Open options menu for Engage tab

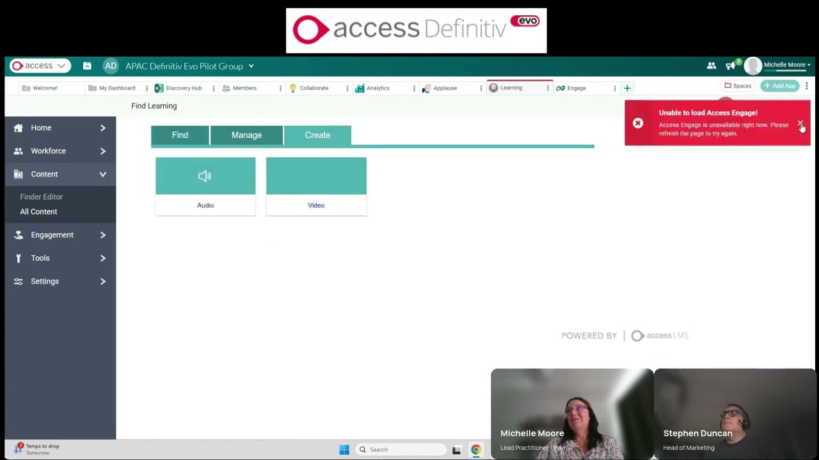click(x=615, y=88)
